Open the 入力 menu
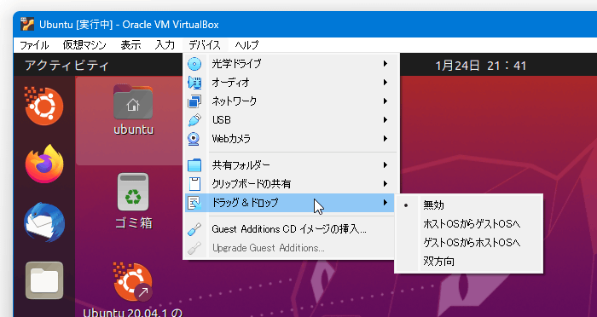 pos(165,45)
